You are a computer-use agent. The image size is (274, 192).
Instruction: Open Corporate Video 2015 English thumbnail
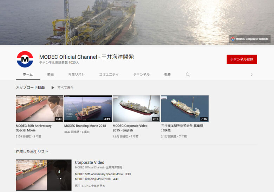(x=136, y=108)
